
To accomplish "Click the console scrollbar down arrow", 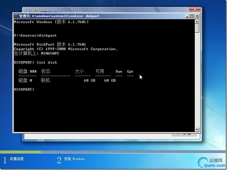I will pyautogui.click(x=197, y=129).
